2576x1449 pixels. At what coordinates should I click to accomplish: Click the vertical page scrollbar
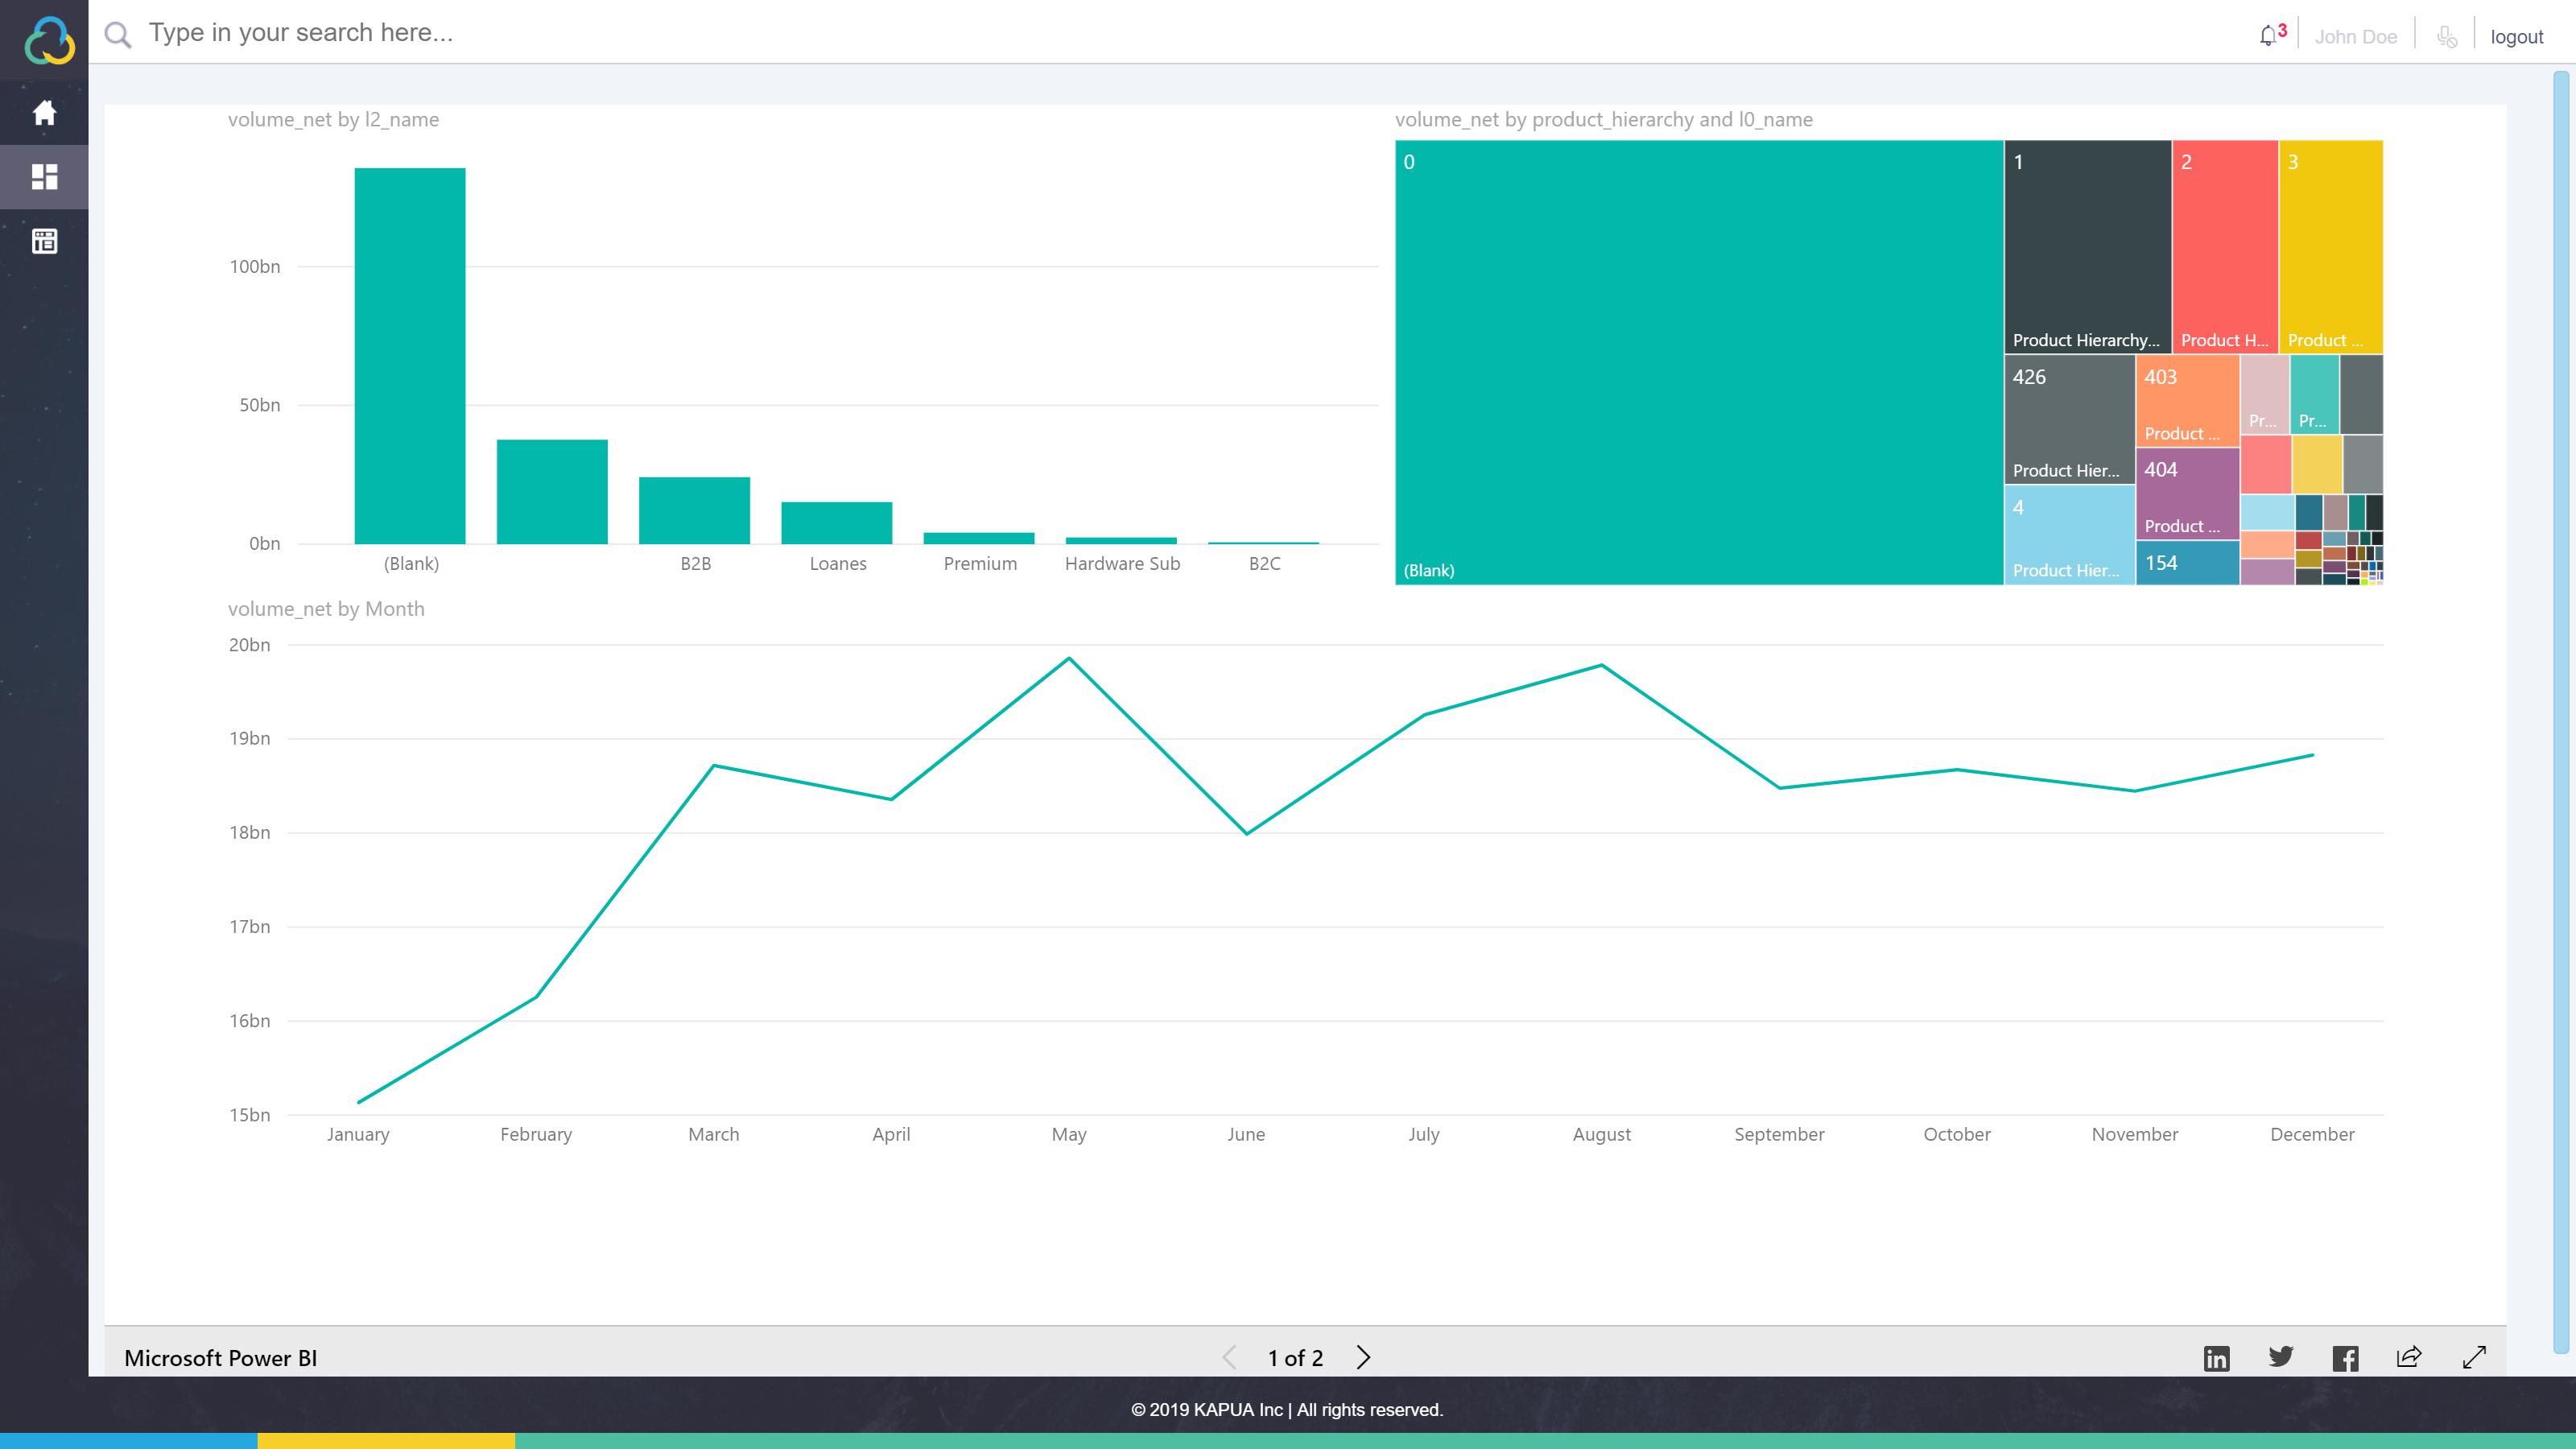point(2562,710)
